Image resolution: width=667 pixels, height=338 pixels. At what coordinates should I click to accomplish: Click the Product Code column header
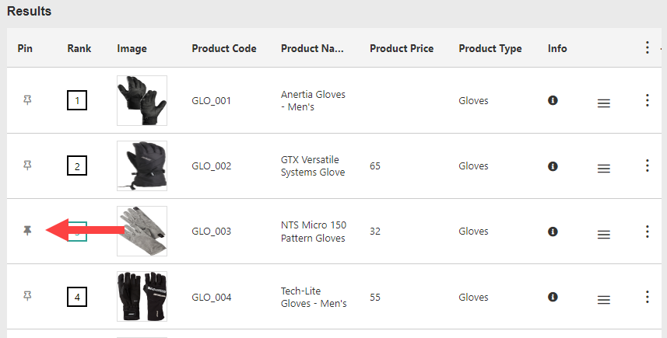[224, 48]
